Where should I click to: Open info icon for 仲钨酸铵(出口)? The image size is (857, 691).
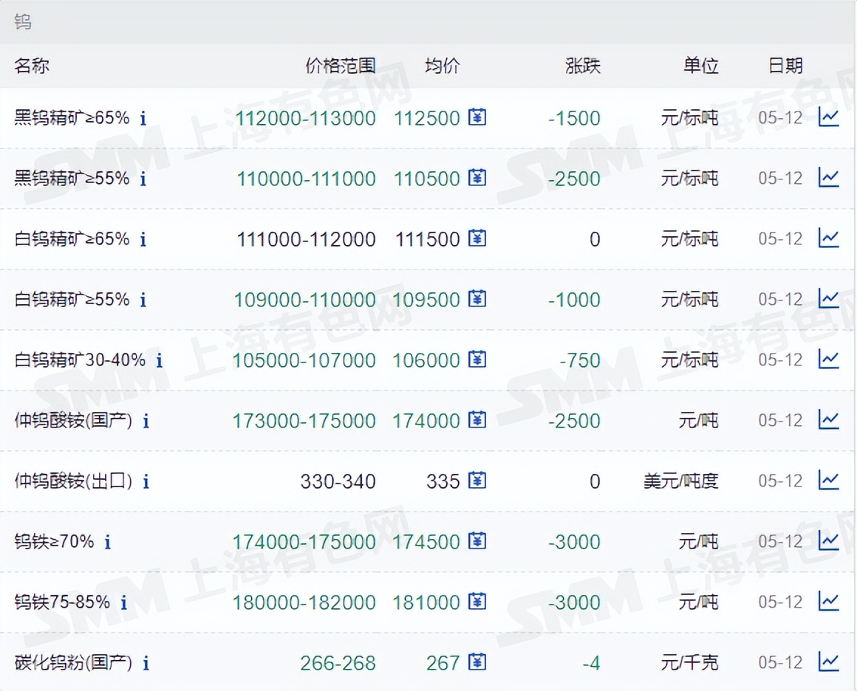146,482
